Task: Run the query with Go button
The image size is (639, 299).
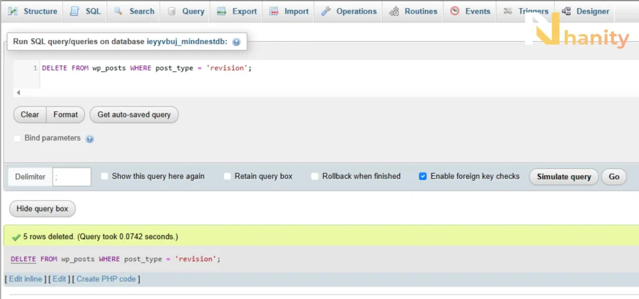Action: click(x=614, y=177)
